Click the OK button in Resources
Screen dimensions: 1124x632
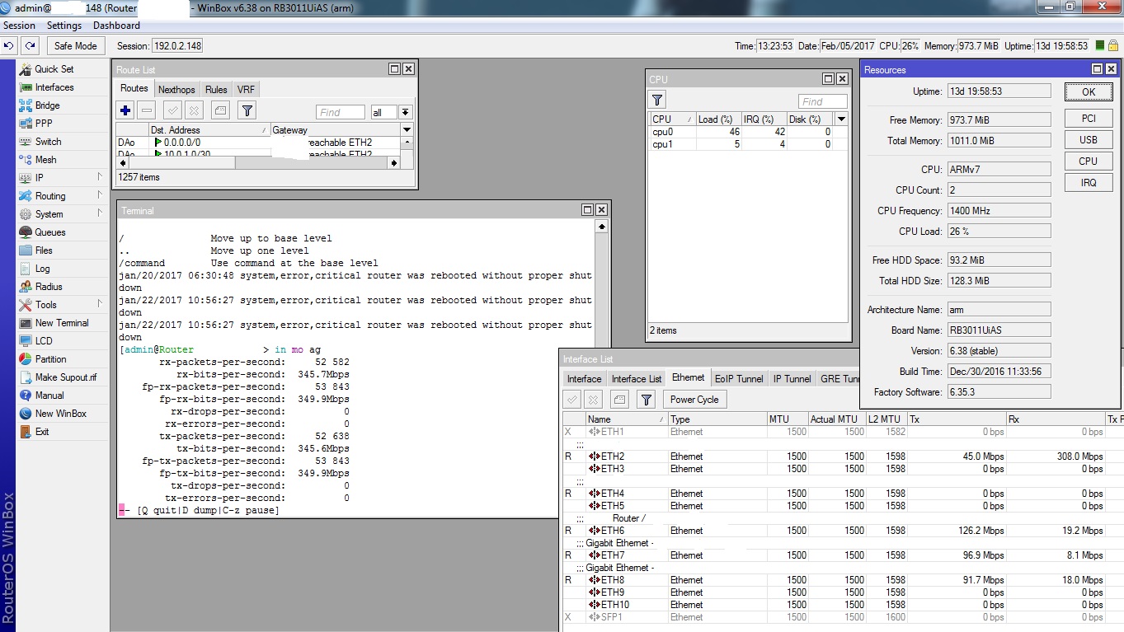[1089, 92]
